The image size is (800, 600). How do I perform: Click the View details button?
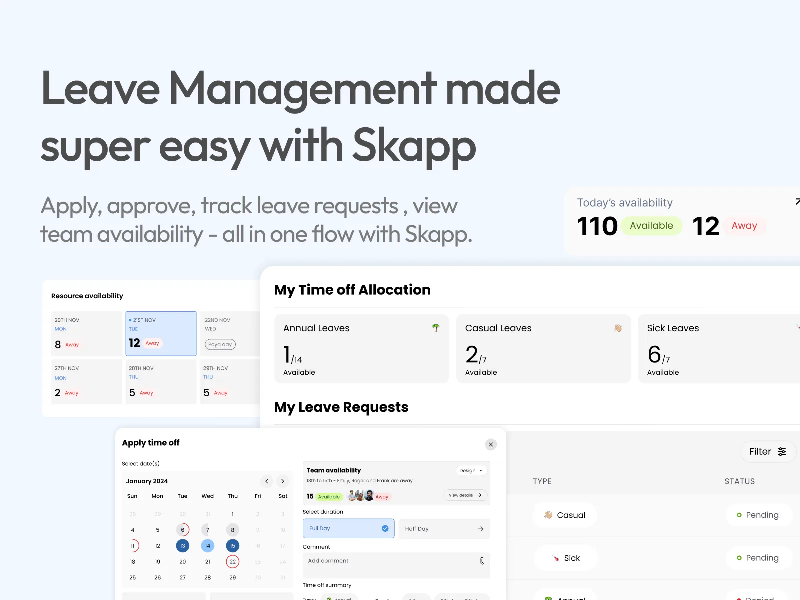pos(465,495)
